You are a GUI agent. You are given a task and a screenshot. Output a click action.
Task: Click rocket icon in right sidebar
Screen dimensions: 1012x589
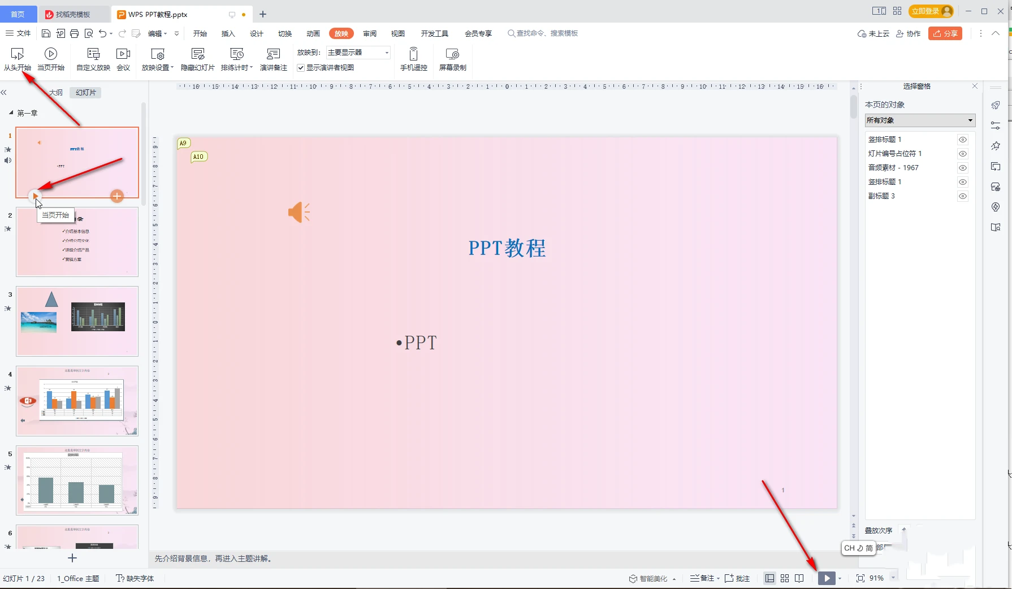click(996, 106)
